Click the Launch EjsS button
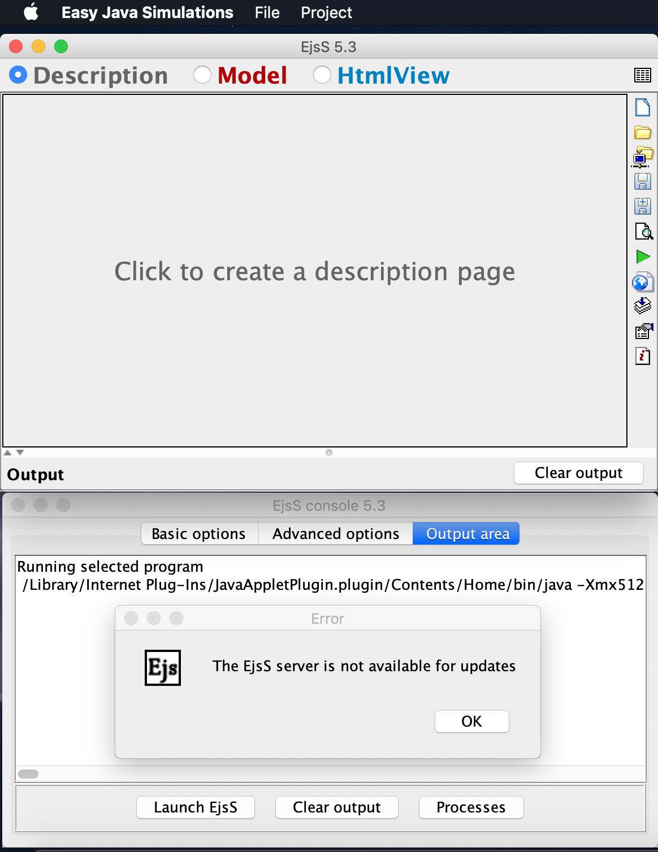 [x=196, y=807]
